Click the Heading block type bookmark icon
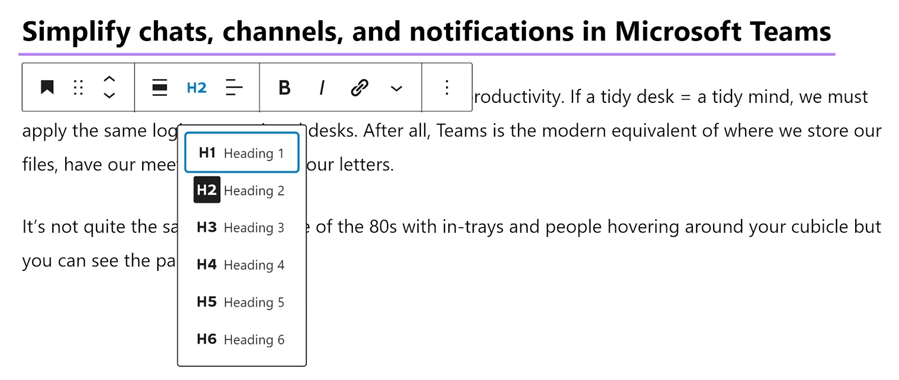Viewport: 899px width, 380px height. [47, 88]
